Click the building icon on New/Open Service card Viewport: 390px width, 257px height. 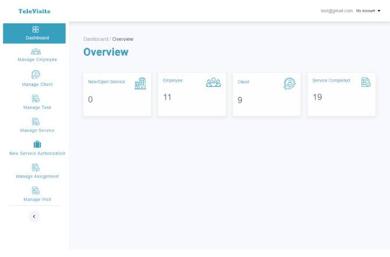click(140, 83)
